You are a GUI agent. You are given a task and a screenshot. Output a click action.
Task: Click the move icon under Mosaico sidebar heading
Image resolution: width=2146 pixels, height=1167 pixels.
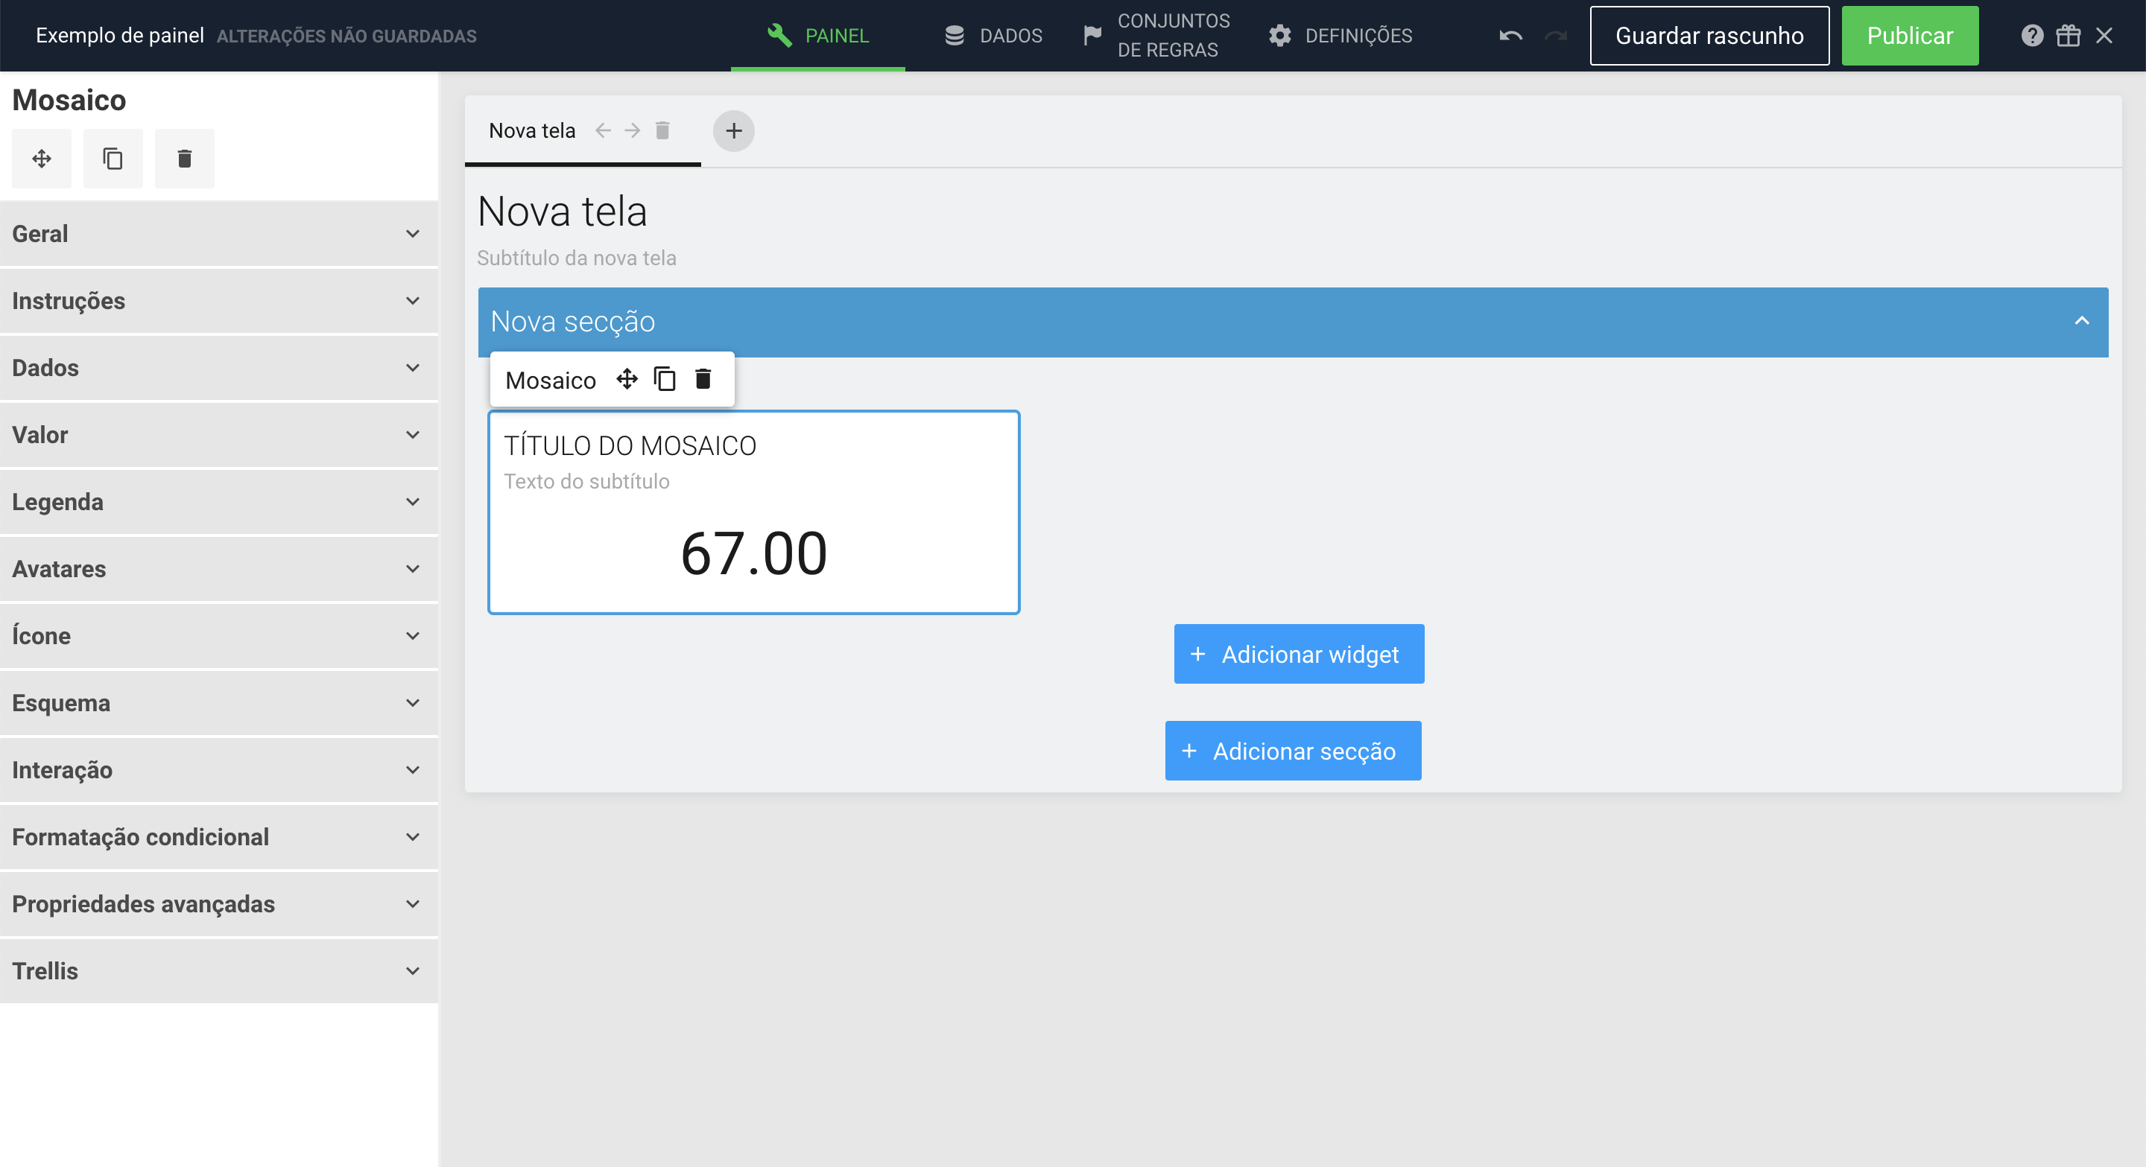click(42, 158)
